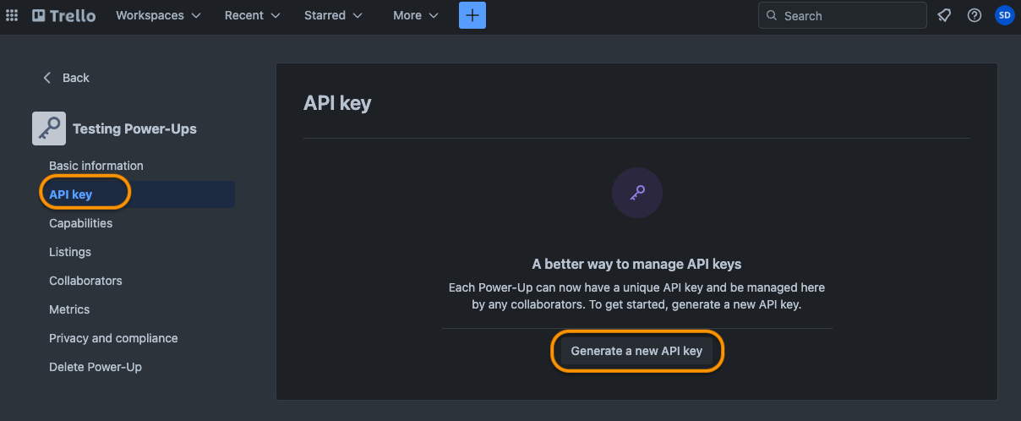Select the API key sidebar item

pos(139,194)
